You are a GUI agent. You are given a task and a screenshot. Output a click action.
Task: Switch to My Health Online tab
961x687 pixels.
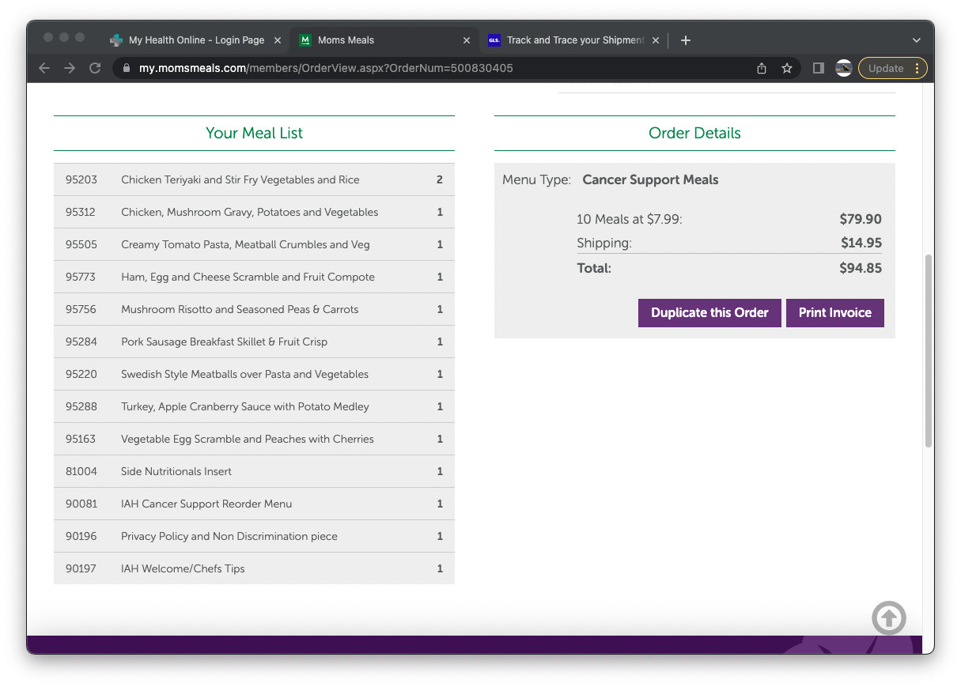195,40
